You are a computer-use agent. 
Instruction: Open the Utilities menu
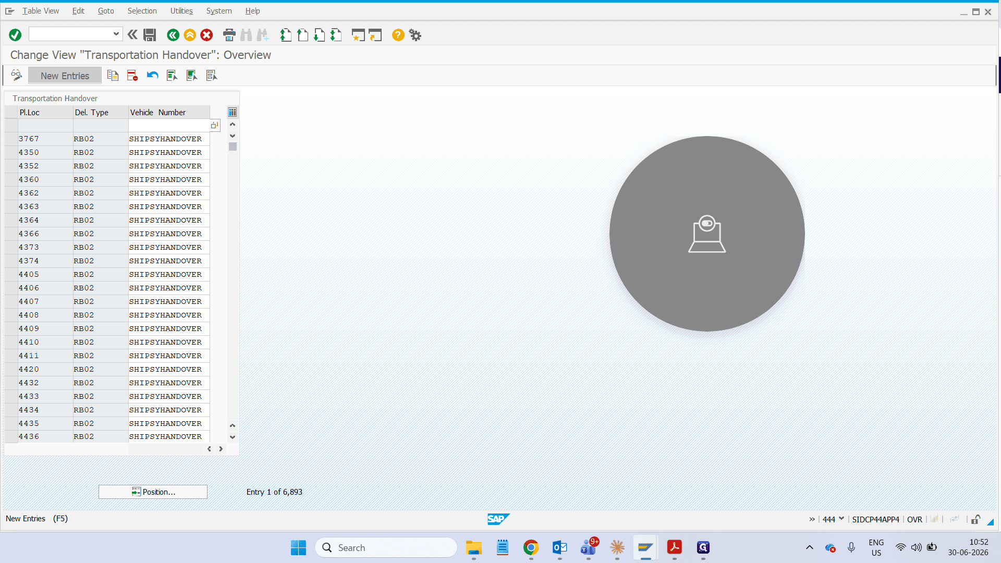coord(181,11)
